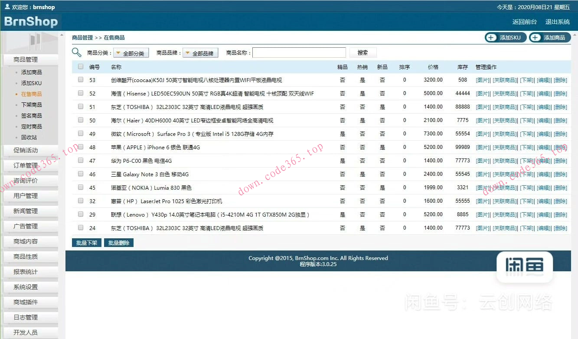This screenshot has width=578, height=339.
Task: Click the magnifier search icon
Action: [x=77, y=52]
